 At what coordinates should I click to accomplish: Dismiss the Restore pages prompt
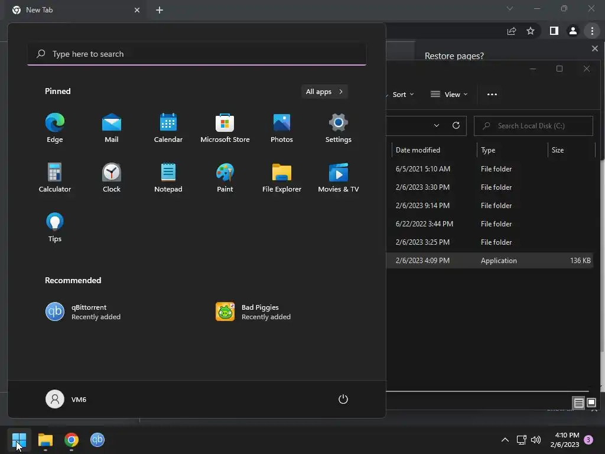click(594, 48)
